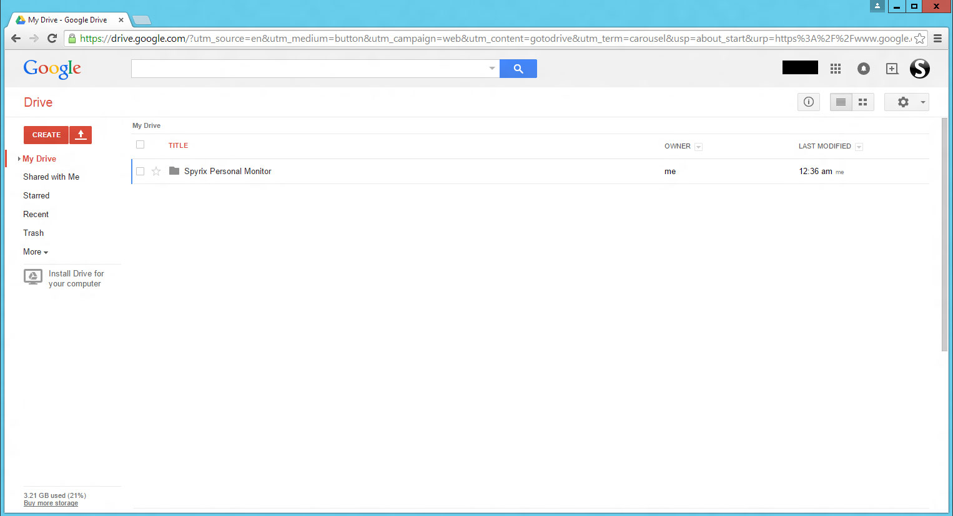Click Install Drive for your computer

coord(76,278)
